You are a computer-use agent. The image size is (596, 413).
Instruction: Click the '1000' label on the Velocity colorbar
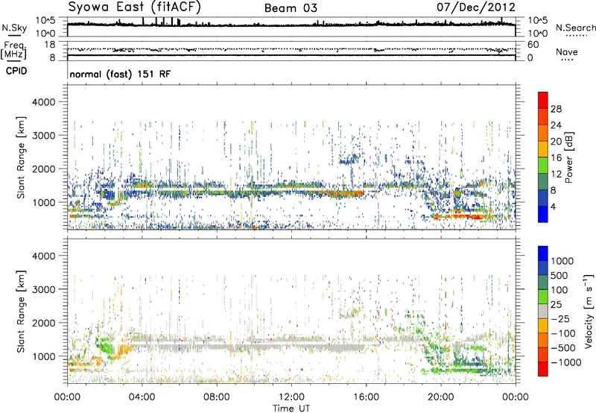tap(562, 261)
